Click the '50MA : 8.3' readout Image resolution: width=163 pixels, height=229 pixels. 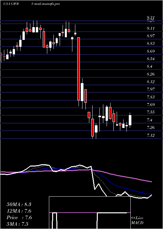click(x=19, y=204)
